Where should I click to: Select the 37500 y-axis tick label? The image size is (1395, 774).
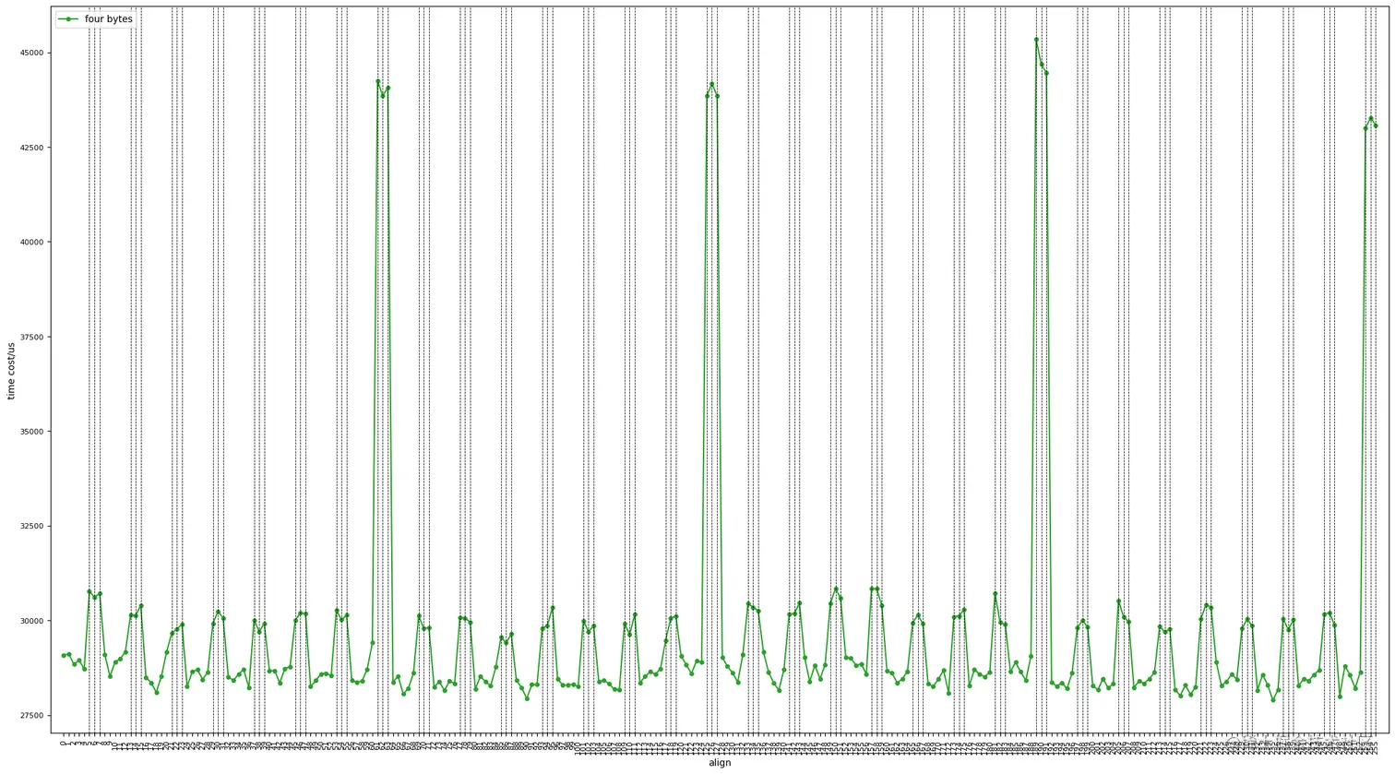[x=30, y=337]
